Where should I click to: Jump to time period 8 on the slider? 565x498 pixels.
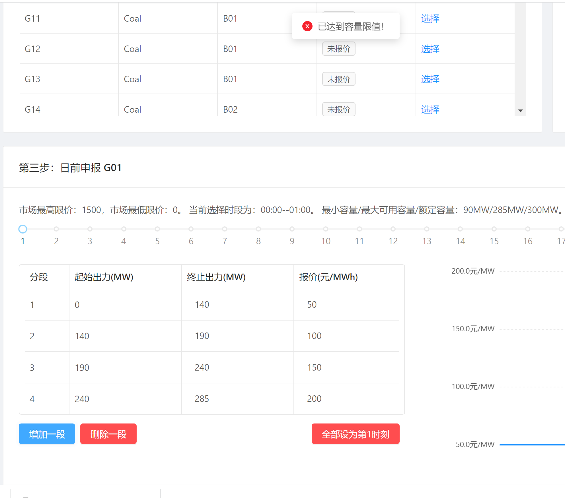point(258,229)
